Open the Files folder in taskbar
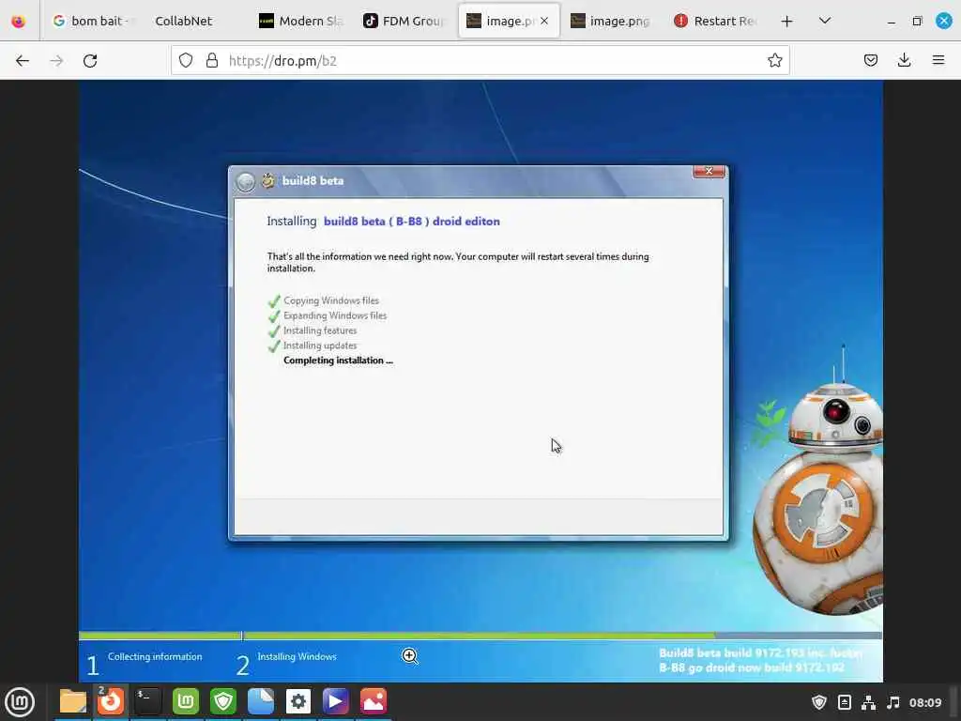Screen dimensions: 961x721 tap(73, 701)
